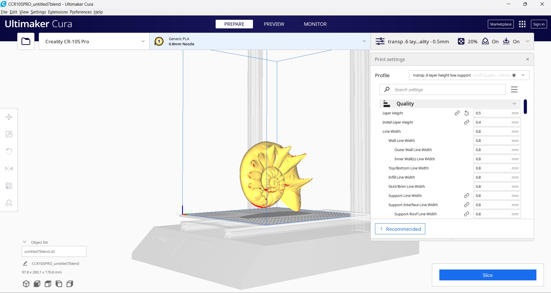Switch to the PREVIEW tab
551x293 pixels.
(x=274, y=24)
